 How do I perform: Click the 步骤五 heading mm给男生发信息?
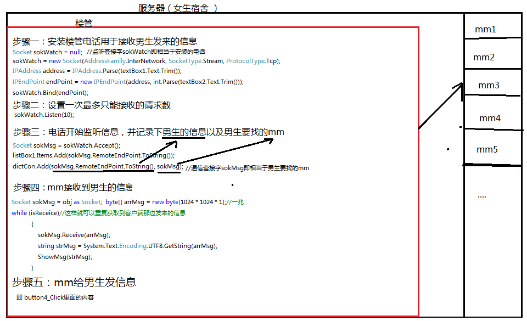click(74, 282)
